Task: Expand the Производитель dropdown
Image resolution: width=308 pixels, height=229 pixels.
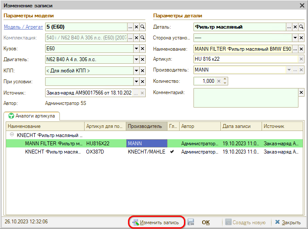Action: click(x=289, y=70)
